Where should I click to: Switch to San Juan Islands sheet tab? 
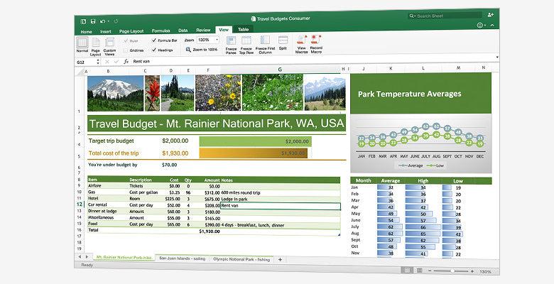point(181,259)
